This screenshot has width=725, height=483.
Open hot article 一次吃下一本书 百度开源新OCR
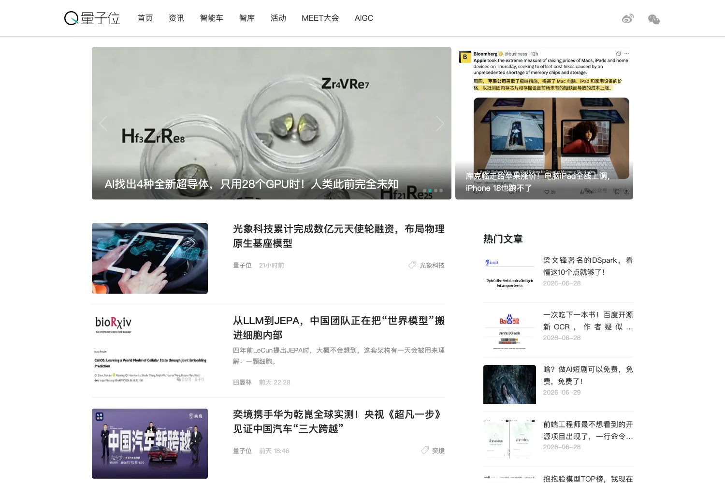(x=588, y=321)
